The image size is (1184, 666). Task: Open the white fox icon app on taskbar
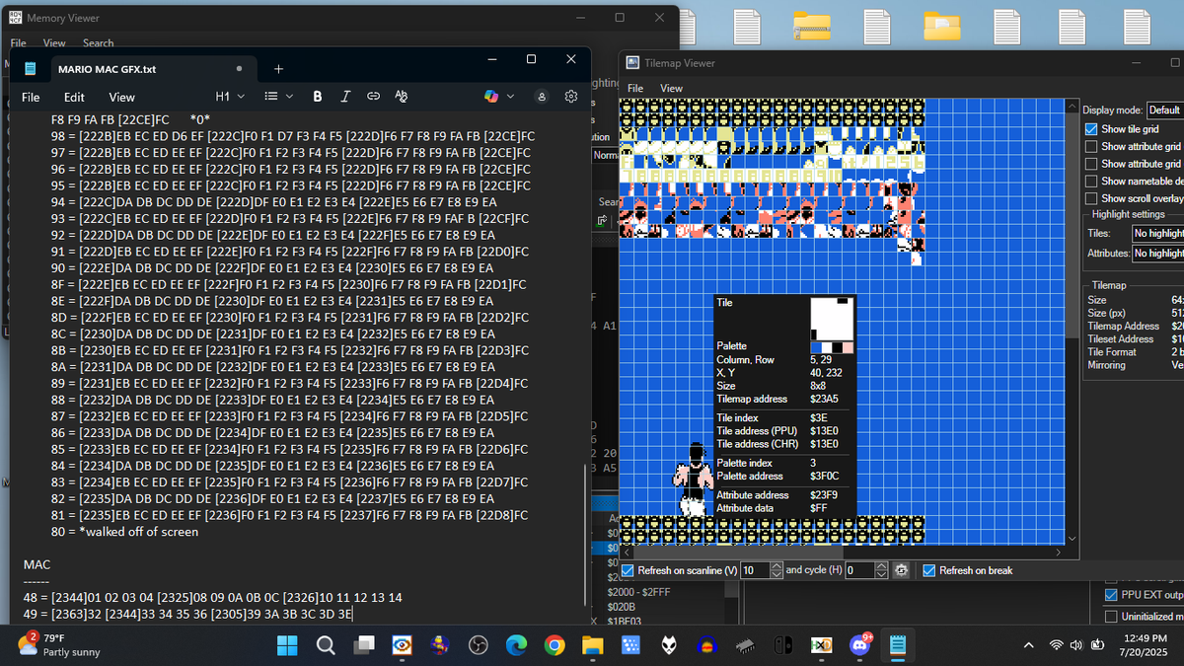pyautogui.click(x=669, y=645)
